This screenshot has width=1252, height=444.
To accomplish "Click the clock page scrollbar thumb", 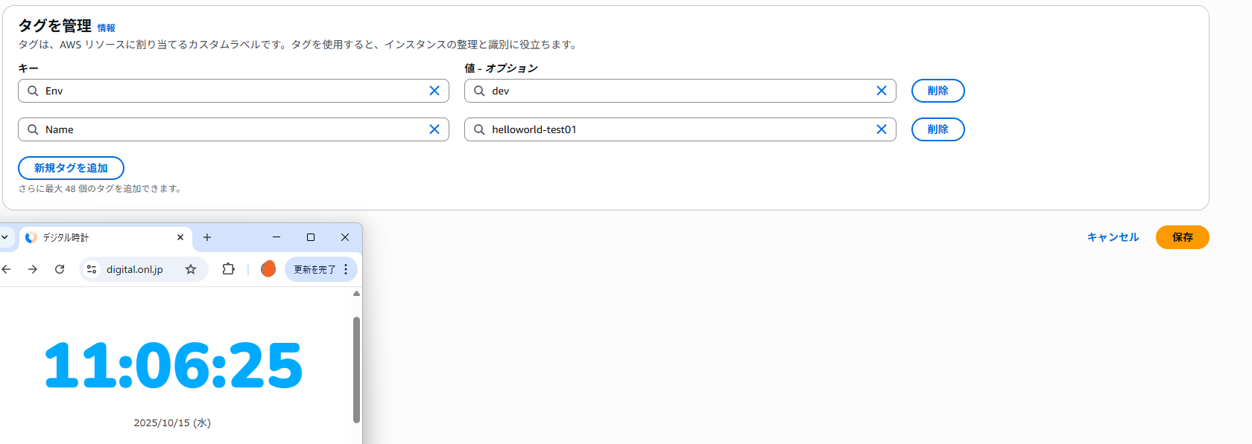I will coord(356,370).
